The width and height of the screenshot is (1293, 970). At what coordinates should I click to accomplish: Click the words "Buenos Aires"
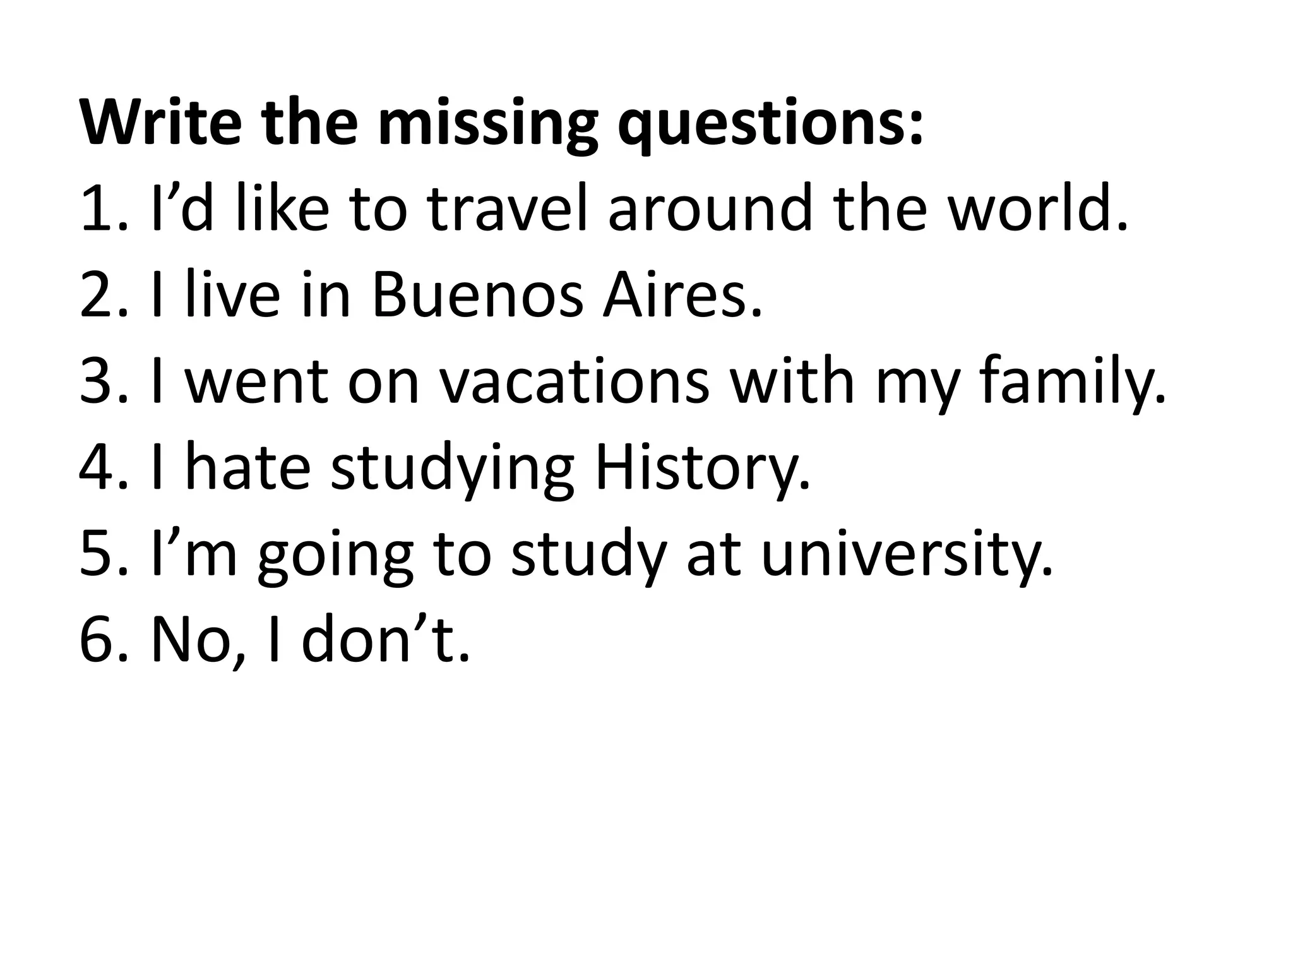tap(567, 295)
